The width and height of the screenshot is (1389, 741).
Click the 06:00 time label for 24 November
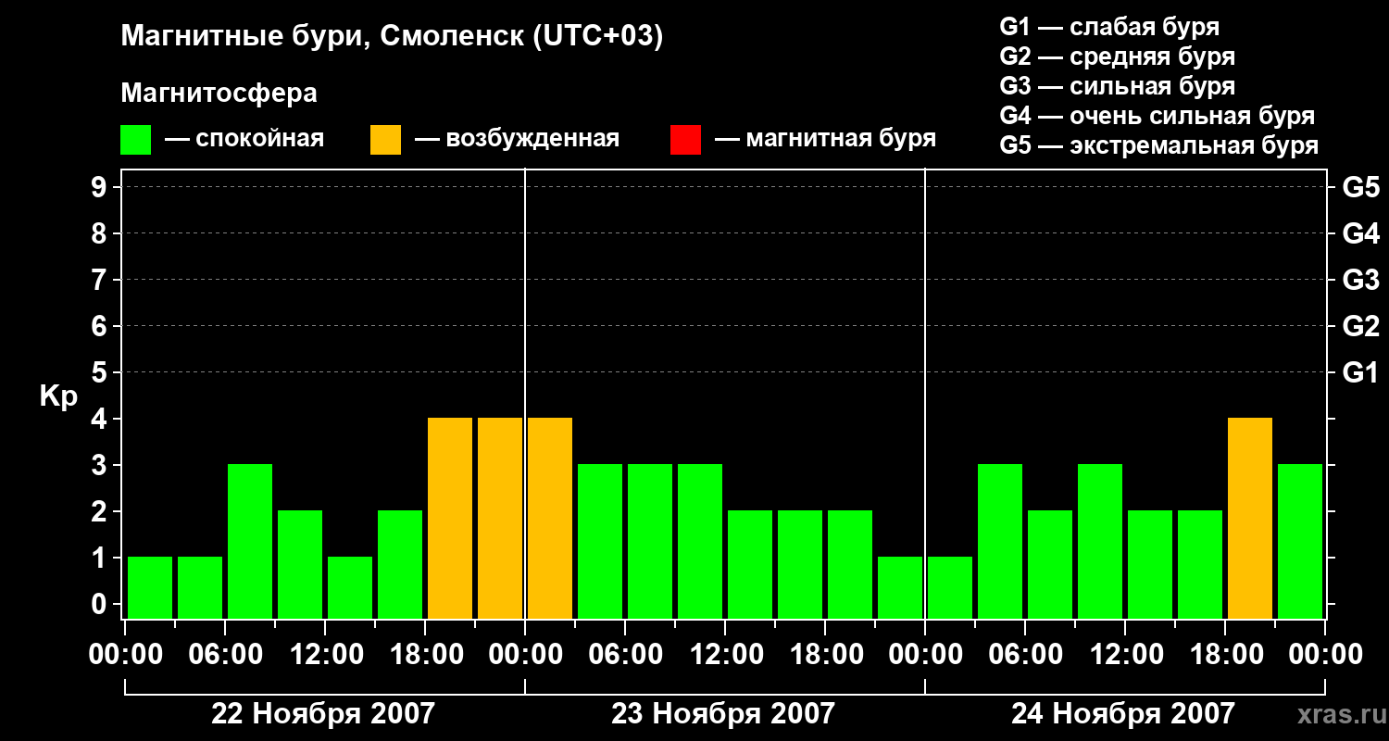click(x=1025, y=655)
